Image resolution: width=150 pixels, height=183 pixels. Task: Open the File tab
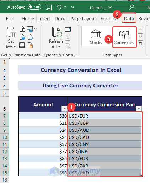[x=9, y=19]
